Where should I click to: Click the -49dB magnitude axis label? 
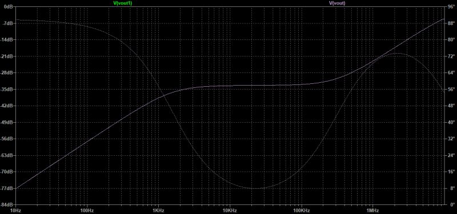[x=7, y=122]
